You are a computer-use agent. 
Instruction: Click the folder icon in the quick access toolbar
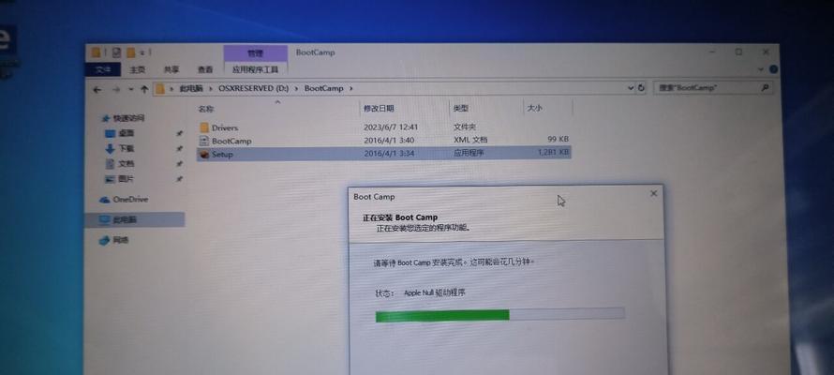[x=96, y=52]
